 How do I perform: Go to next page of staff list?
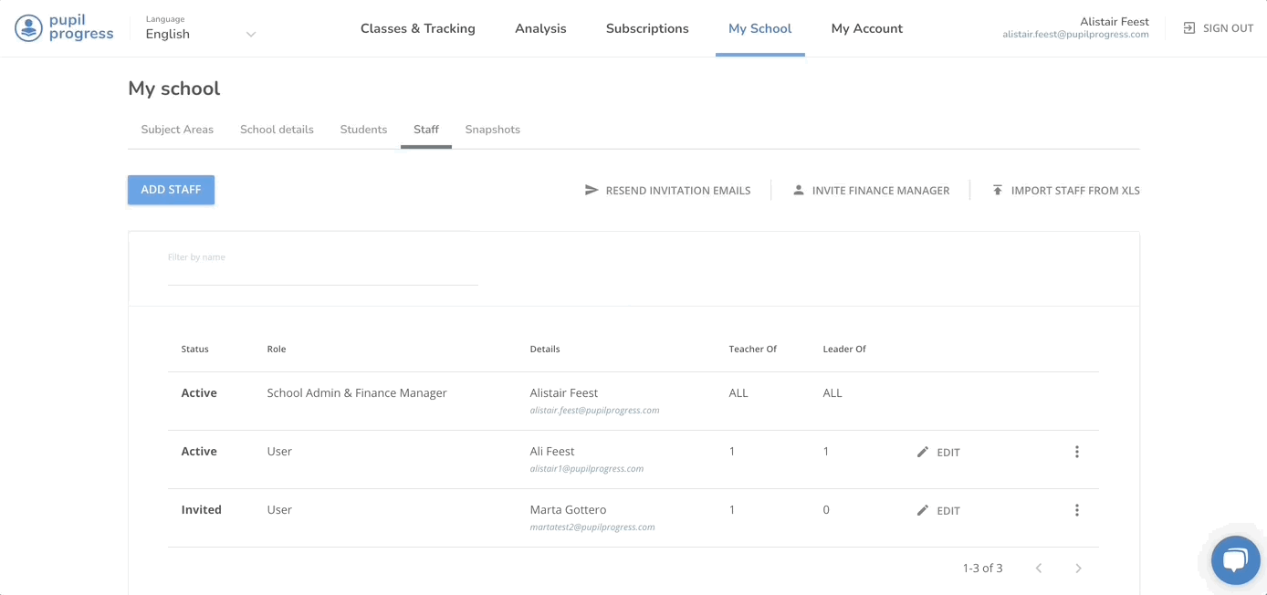coord(1078,569)
